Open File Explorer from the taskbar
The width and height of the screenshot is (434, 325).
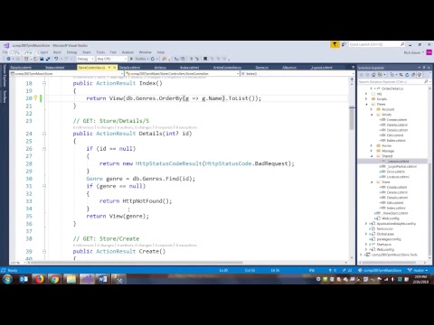(71, 279)
